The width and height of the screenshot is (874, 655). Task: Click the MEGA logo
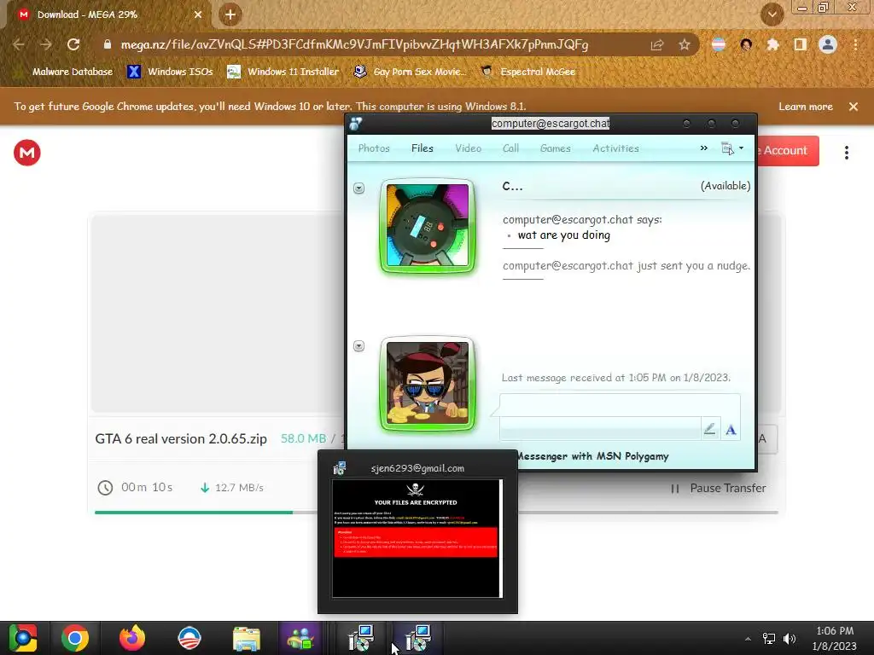pyautogui.click(x=26, y=153)
